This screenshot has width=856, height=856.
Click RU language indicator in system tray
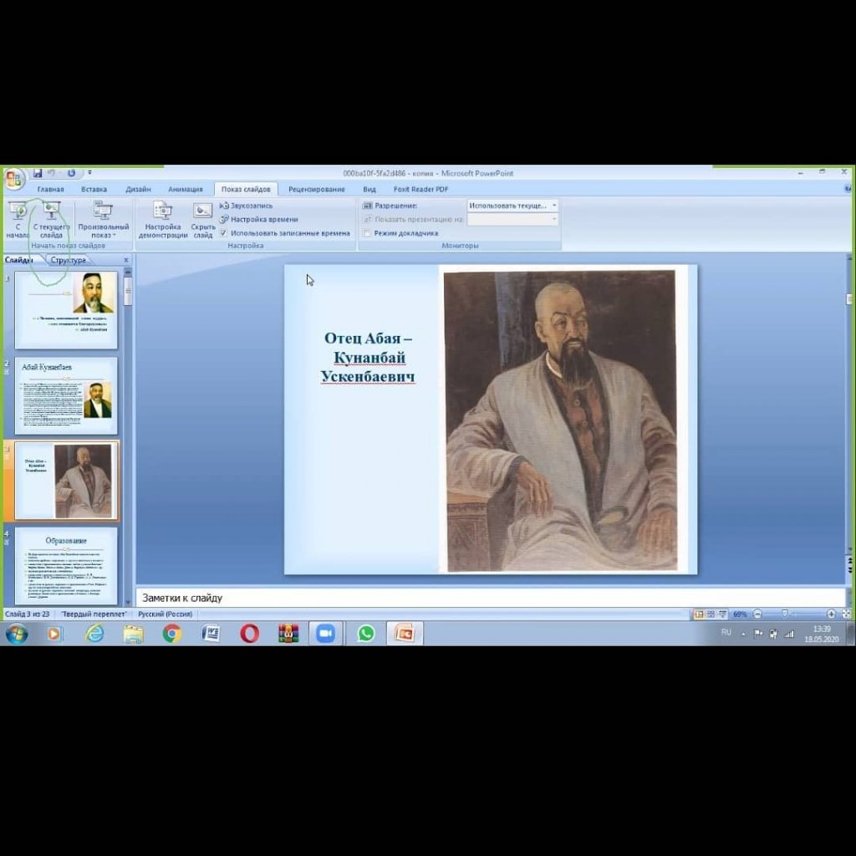point(726,632)
